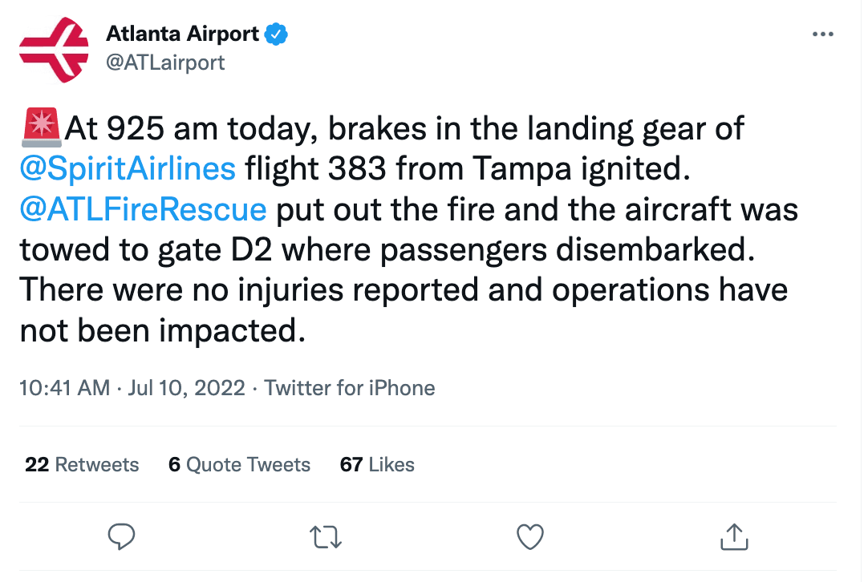
Task: Click the blue verified badge
Action: click(278, 34)
